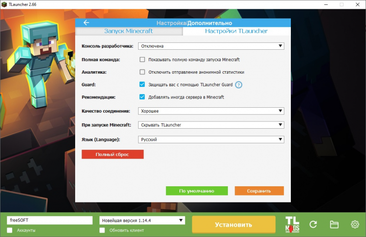
Task: Click the Рекомендации: label
Action: 99,97
